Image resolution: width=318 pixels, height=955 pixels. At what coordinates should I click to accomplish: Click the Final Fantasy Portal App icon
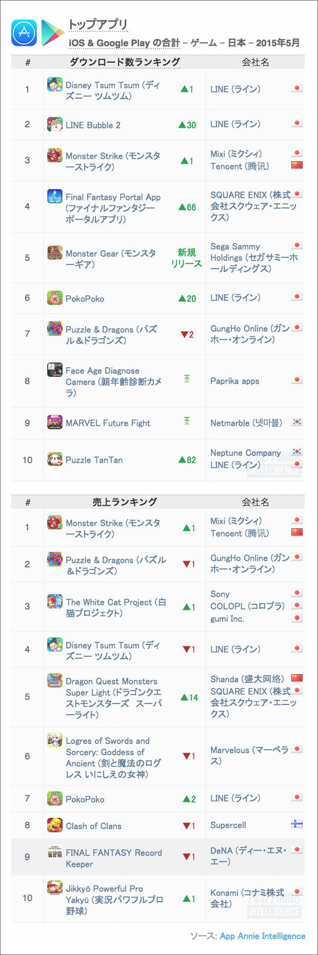click(55, 197)
